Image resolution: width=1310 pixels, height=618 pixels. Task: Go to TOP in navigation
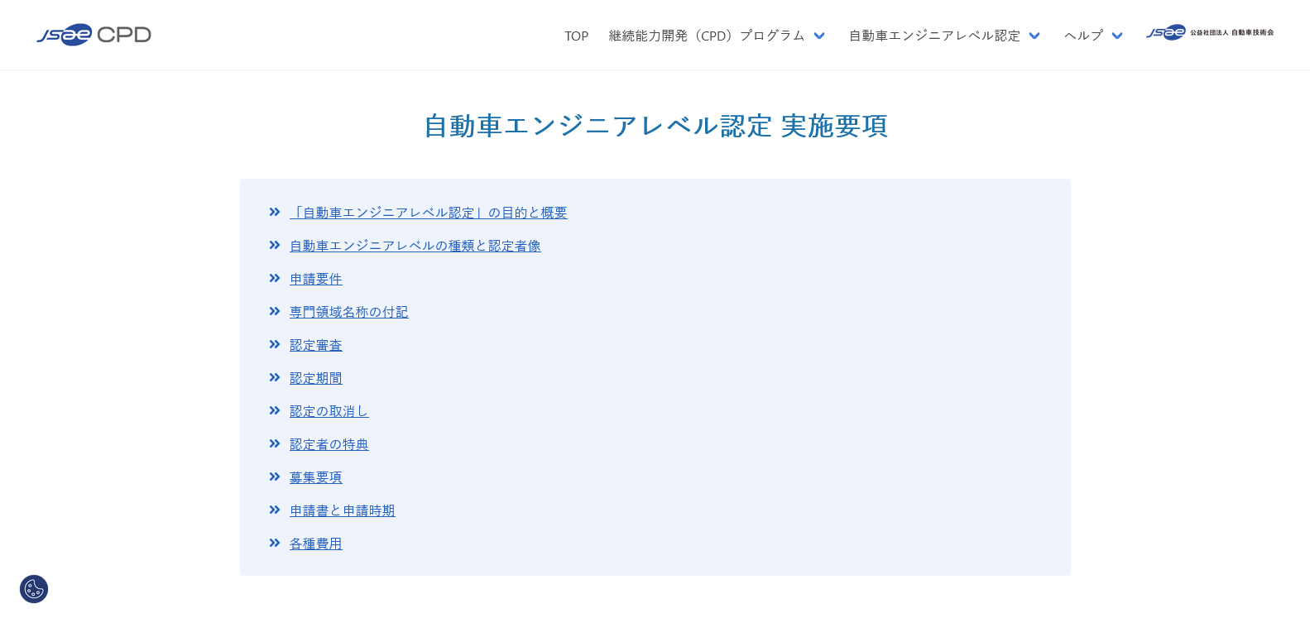click(576, 36)
